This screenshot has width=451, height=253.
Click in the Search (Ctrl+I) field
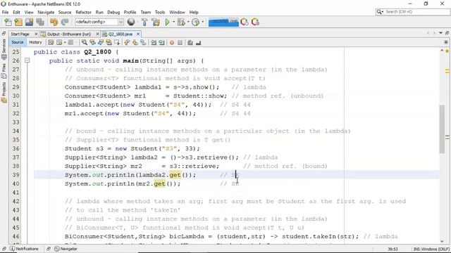pyautogui.click(x=416, y=12)
